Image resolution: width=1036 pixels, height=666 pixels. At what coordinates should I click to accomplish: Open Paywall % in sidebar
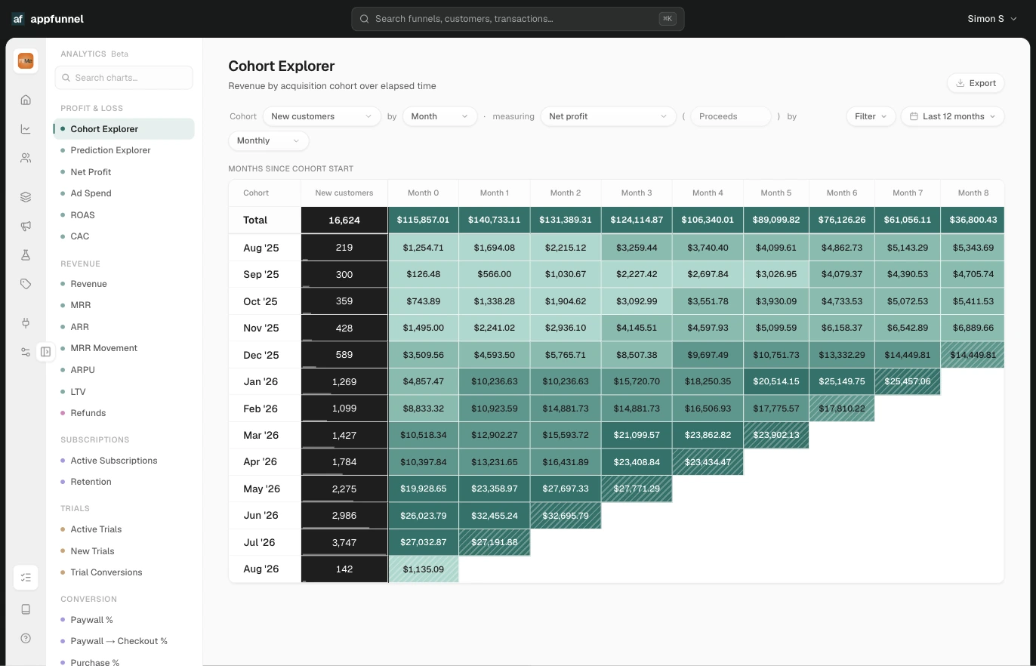coord(124,620)
